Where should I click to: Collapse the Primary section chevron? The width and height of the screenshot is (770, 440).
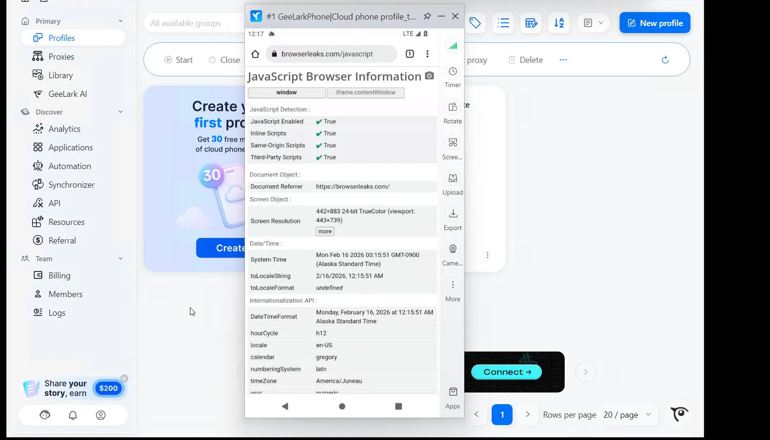(121, 21)
